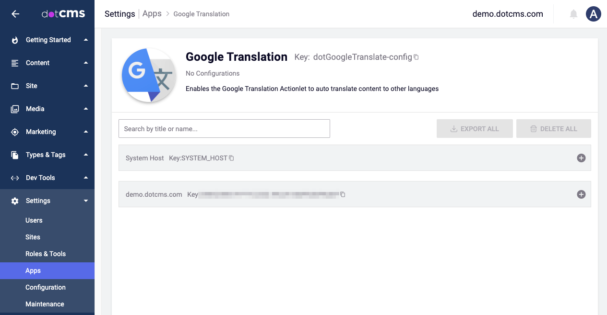Click the Google Translation app logo
Image resolution: width=607 pixels, height=315 pixels.
pyautogui.click(x=149, y=75)
